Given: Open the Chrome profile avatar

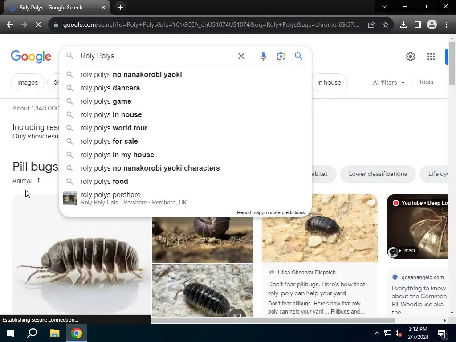Looking at the screenshot, I should point(432,25).
